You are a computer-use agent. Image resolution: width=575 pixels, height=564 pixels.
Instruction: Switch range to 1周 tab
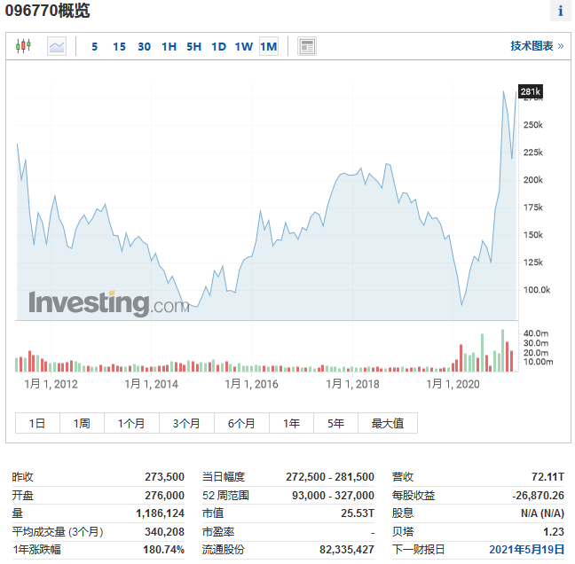[x=82, y=423]
